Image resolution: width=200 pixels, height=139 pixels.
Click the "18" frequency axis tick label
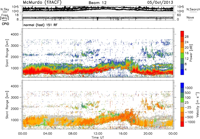[x=17, y=15]
